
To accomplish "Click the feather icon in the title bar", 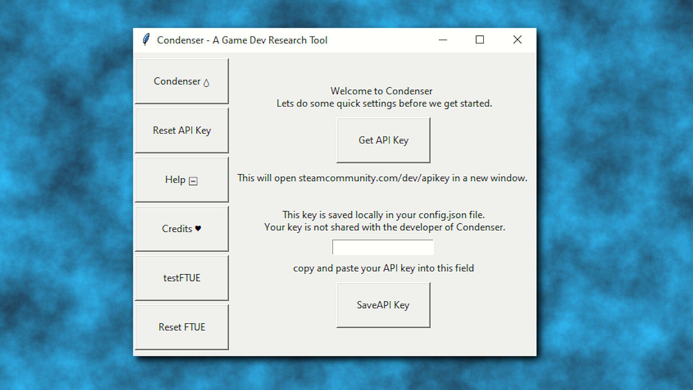I will point(146,40).
